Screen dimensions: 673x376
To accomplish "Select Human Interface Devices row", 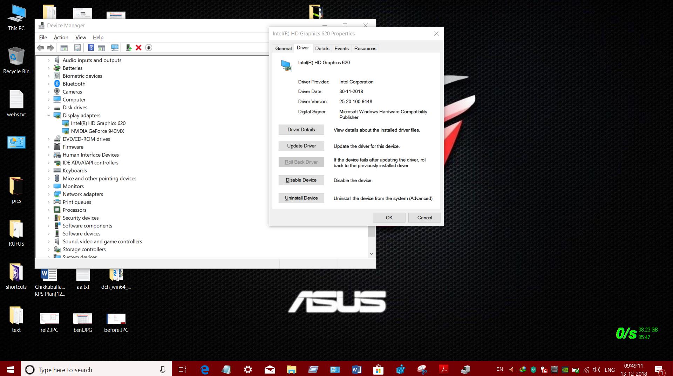I will [86, 155].
